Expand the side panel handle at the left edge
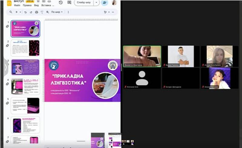242x148 pixels. click(6, 67)
